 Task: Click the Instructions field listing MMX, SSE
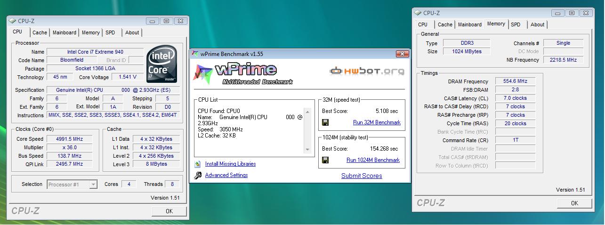113,115
